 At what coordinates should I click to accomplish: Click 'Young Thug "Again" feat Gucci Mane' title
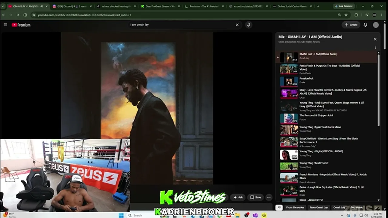point(320,127)
